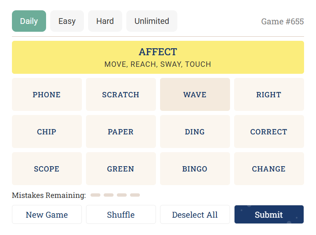Select the CORRECT word tile
The width and height of the screenshot is (316, 235).
tap(269, 132)
